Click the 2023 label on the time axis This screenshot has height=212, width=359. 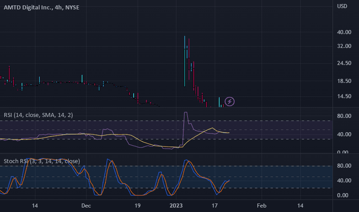[176, 205]
